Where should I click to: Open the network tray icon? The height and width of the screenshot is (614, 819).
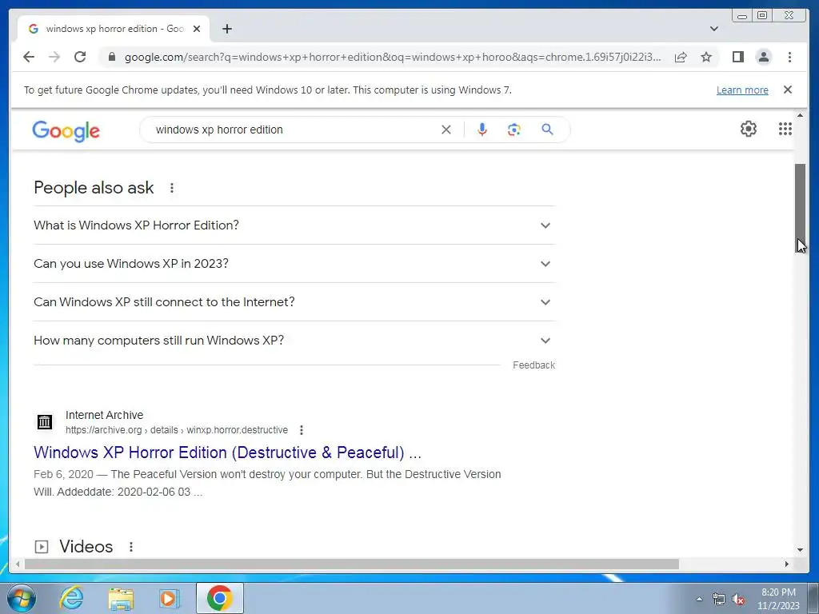coord(719,599)
